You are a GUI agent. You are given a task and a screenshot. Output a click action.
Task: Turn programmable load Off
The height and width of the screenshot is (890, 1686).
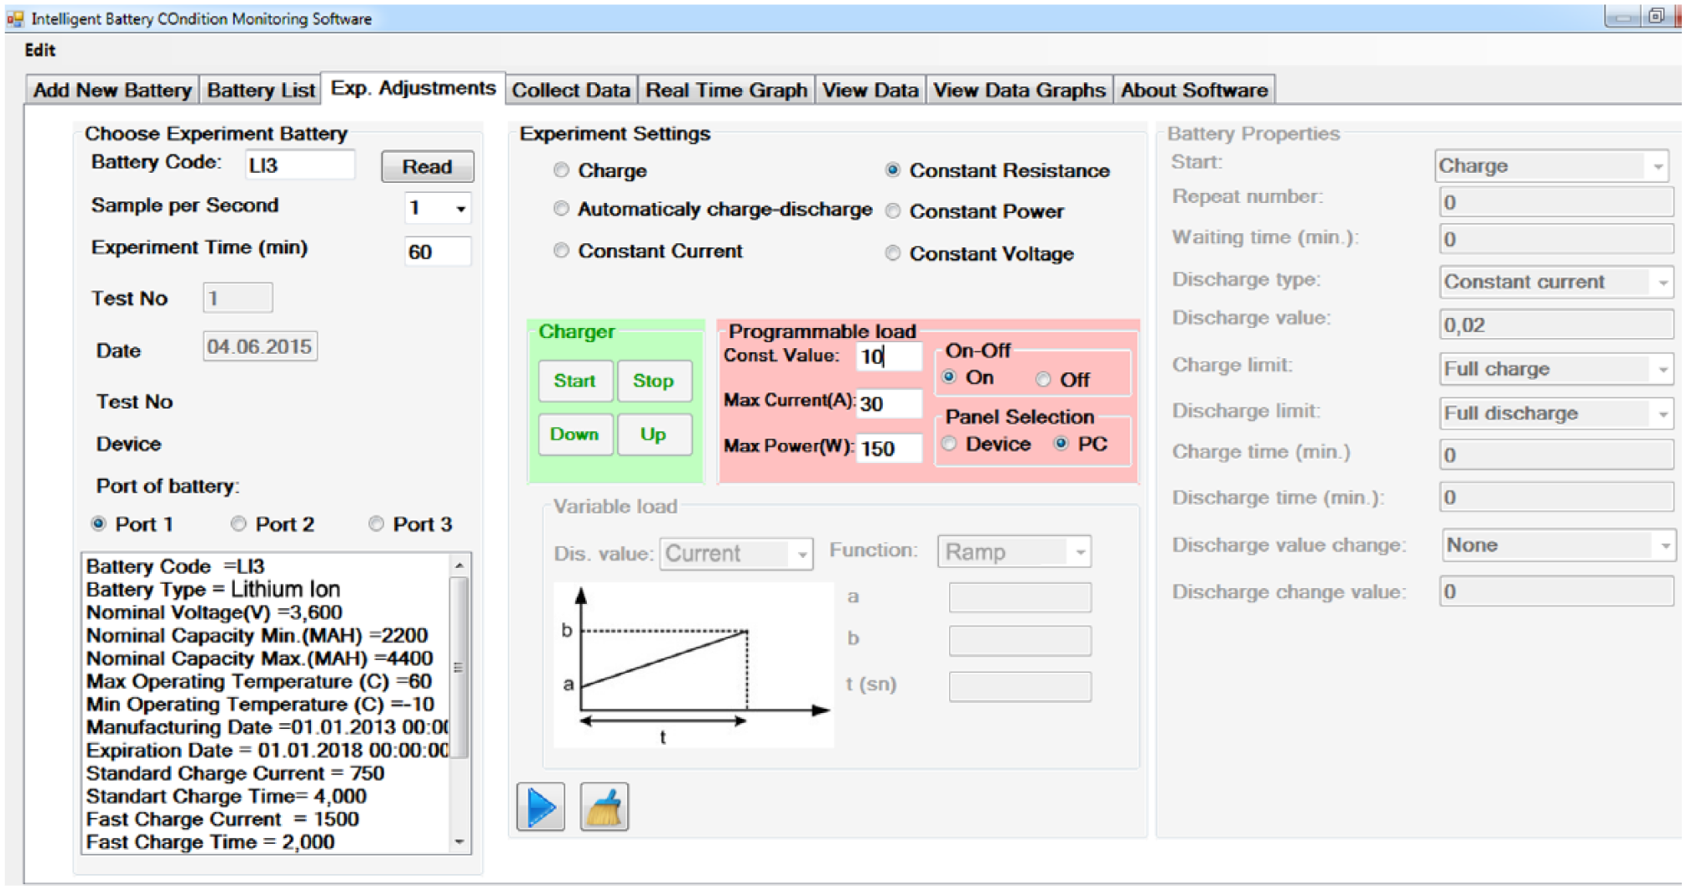coord(1043,379)
